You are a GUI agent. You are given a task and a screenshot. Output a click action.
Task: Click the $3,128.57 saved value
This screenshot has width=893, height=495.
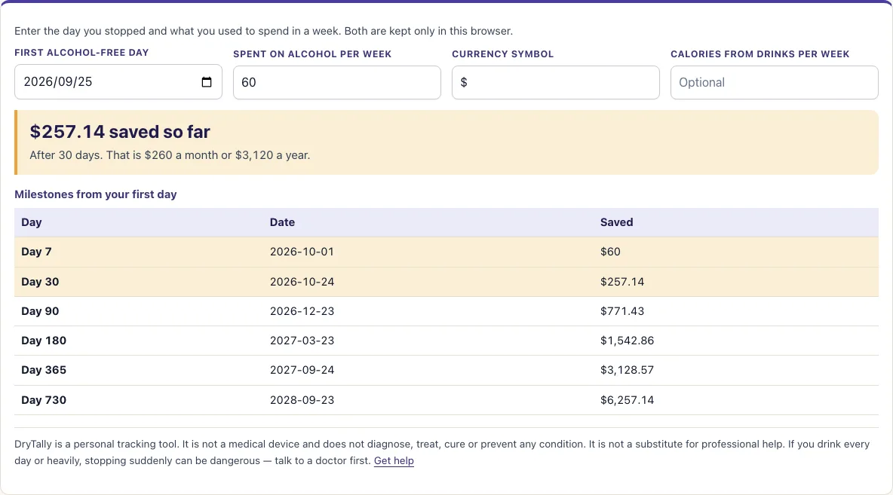(x=627, y=371)
